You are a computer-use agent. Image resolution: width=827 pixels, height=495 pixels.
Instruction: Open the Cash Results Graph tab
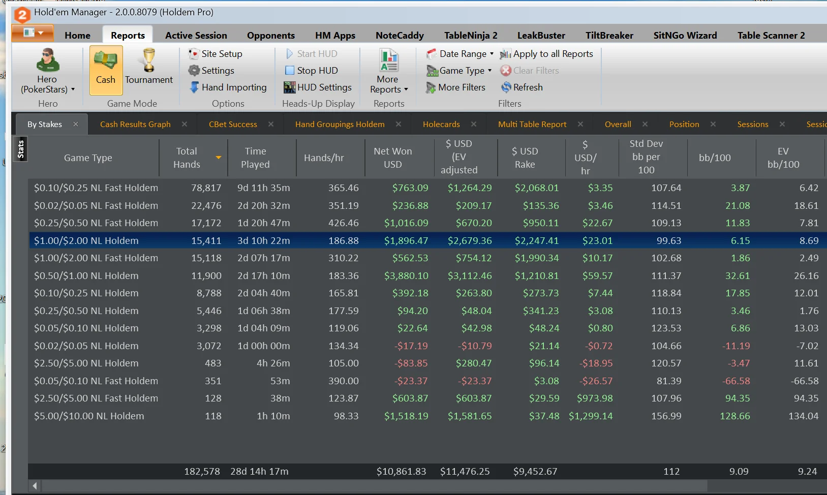coord(135,125)
